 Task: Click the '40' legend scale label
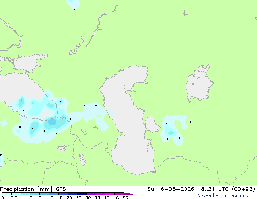coord(107,197)
